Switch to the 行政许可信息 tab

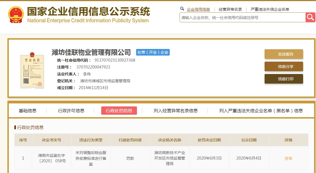[x=71, y=111]
